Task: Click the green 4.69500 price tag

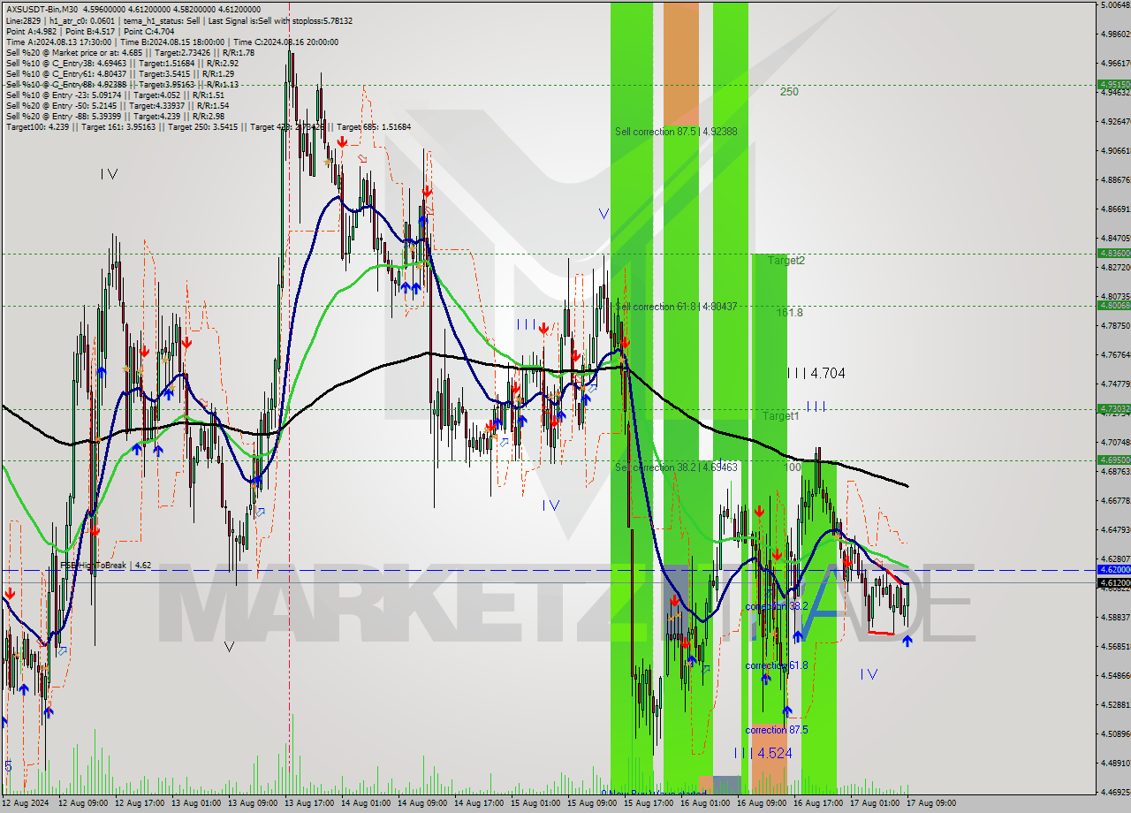Action: tap(1113, 460)
